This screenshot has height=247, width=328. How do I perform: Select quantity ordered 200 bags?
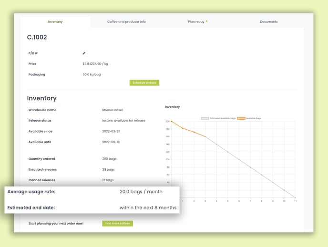tap(109, 159)
